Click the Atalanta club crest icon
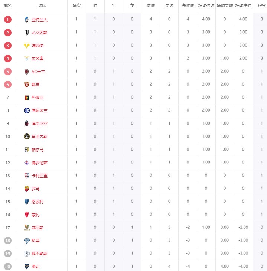This screenshot has width=267, height=271. tap(26, 19)
